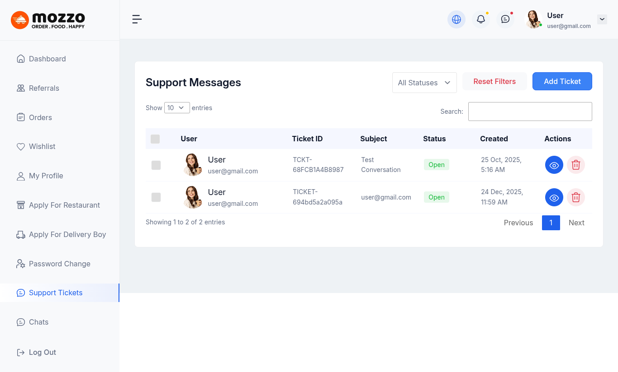Click the Search input field
The width and height of the screenshot is (618, 372).
(x=530, y=112)
